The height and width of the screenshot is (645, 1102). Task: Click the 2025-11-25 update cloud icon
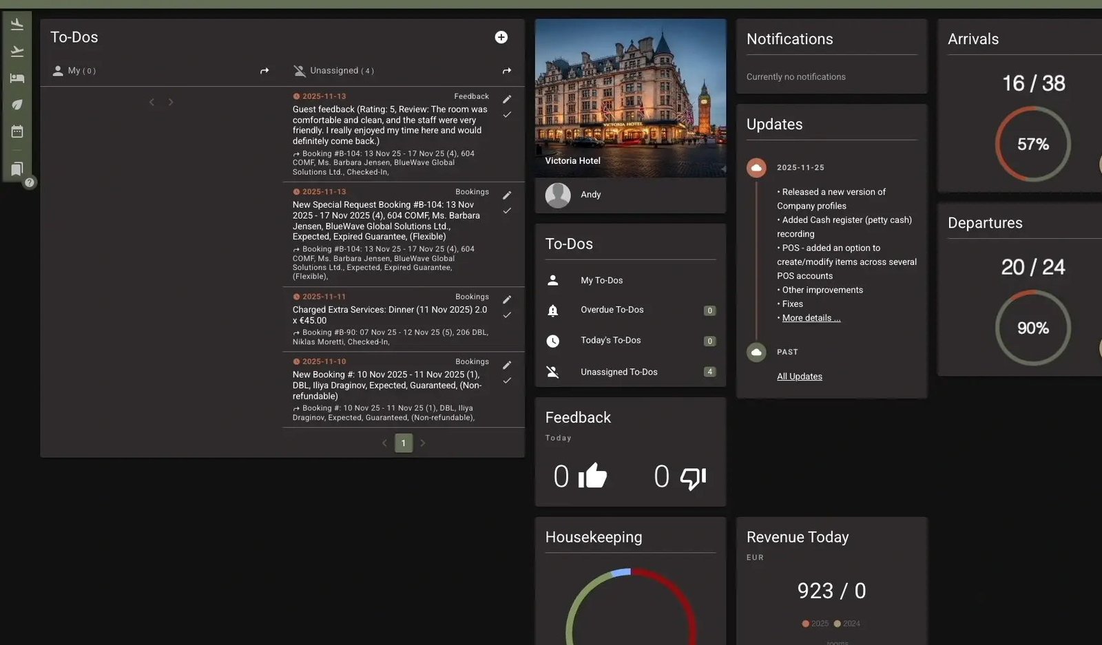point(756,168)
